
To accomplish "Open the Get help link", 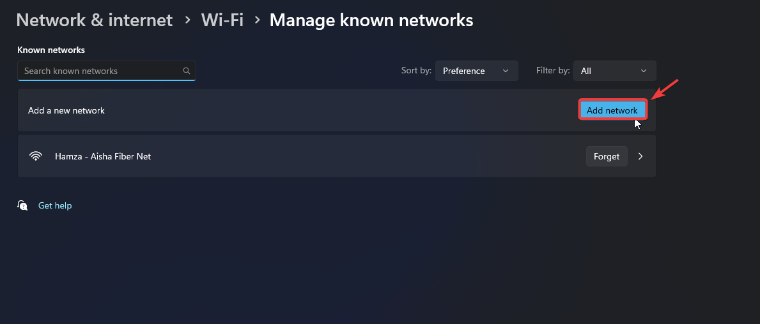I will (x=55, y=205).
